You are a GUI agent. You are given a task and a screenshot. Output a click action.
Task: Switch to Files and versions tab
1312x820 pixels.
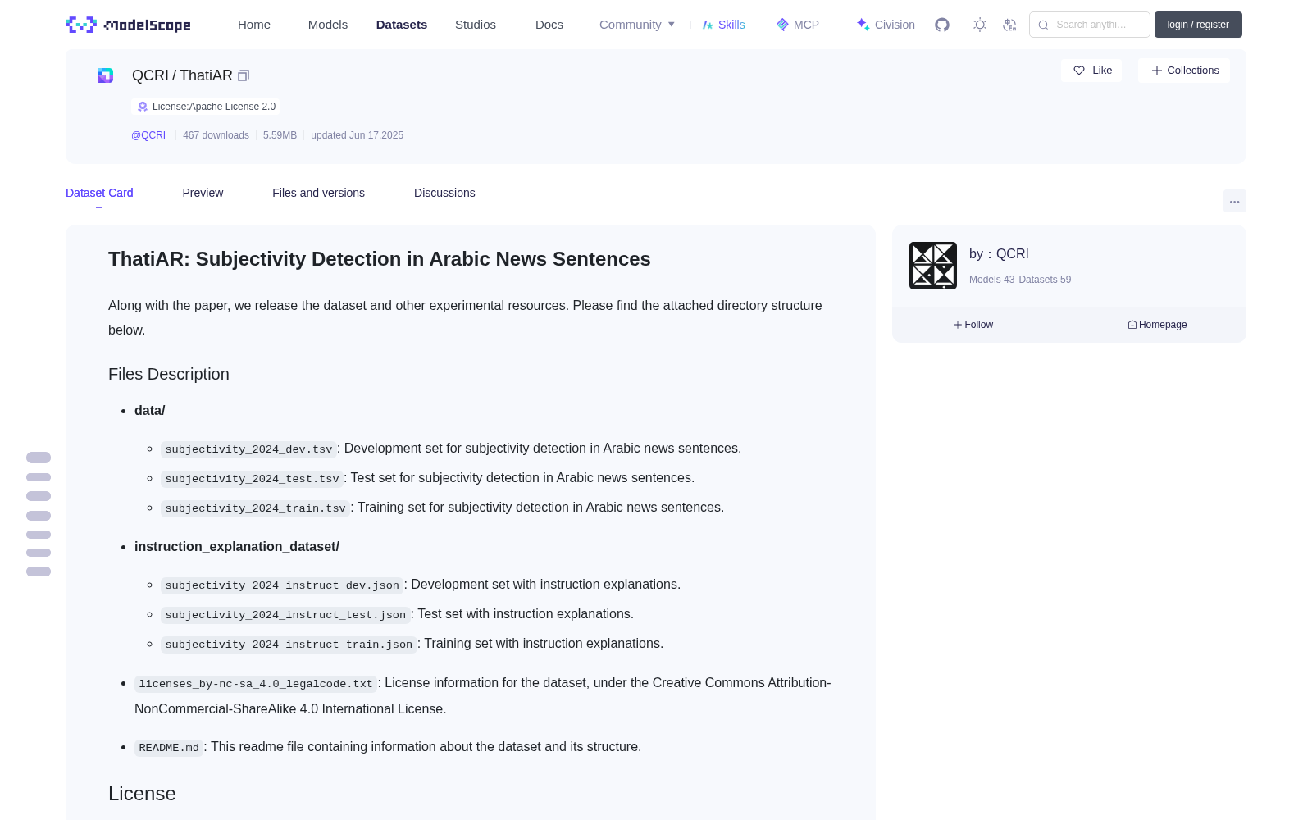tap(318, 193)
